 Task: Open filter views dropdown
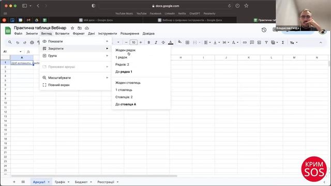(x=275, y=42)
